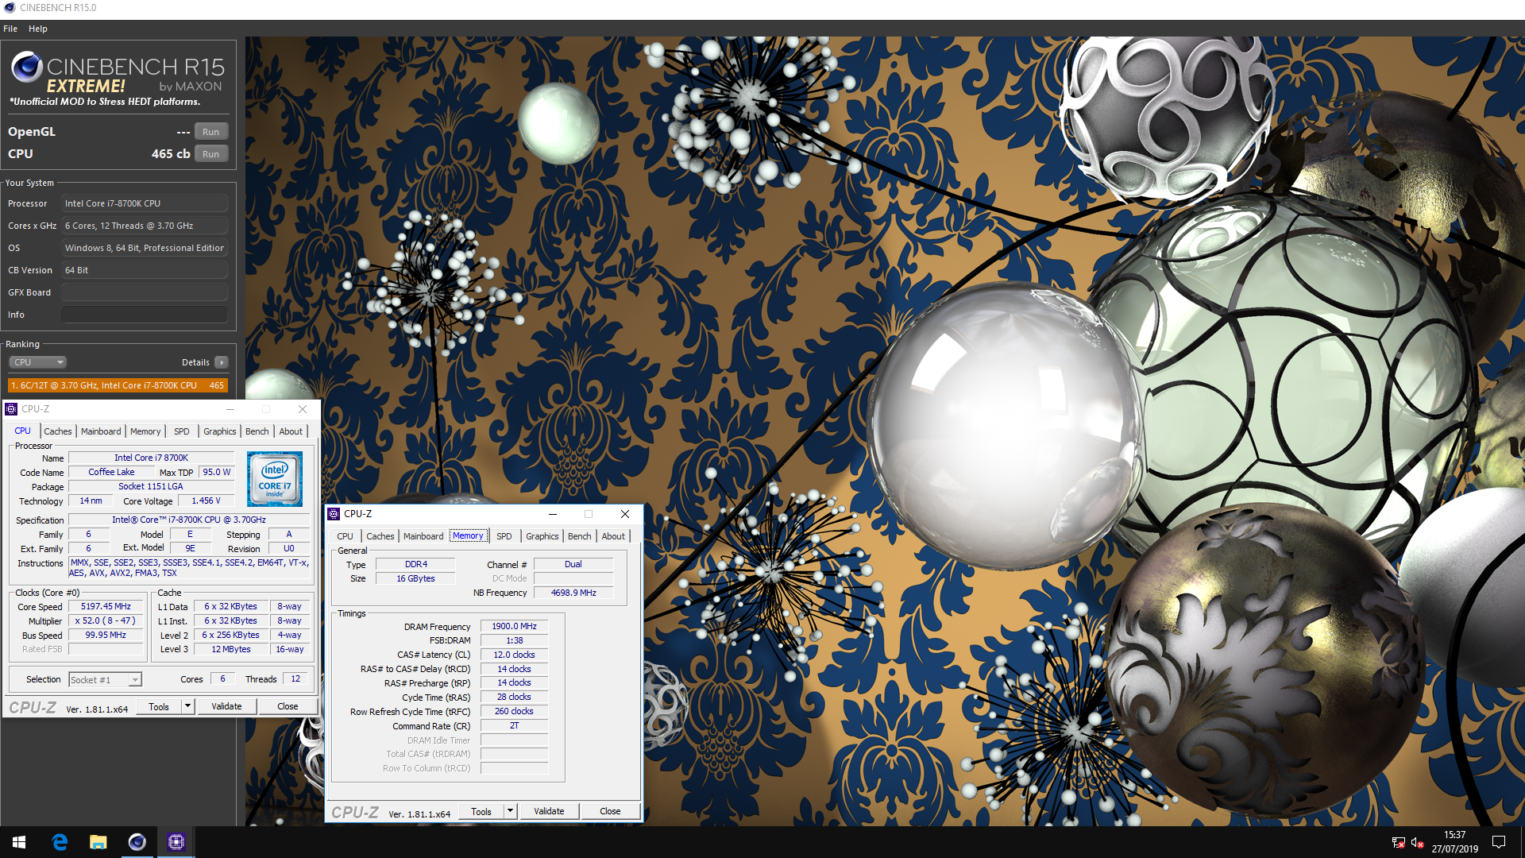Image resolution: width=1525 pixels, height=858 pixels.
Task: Open SPD tab in right CPU-Z window
Action: (x=504, y=536)
